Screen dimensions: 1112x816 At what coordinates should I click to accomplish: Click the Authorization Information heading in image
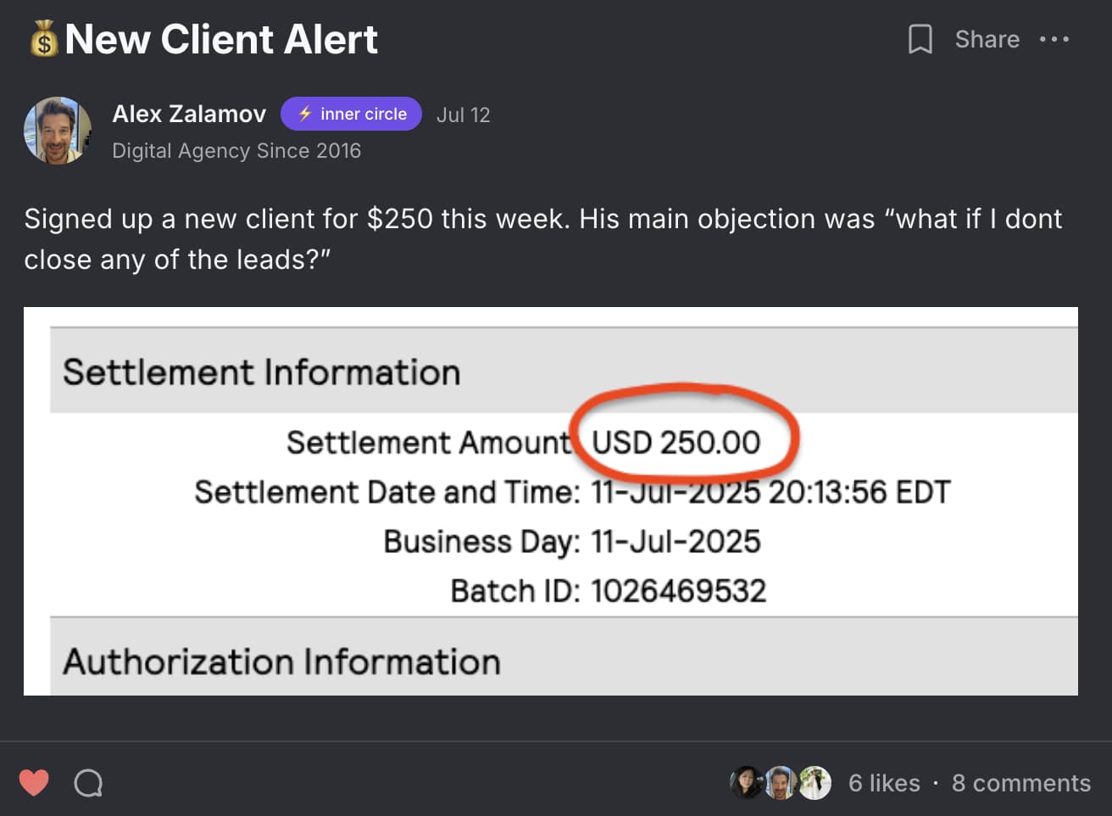coord(281,662)
